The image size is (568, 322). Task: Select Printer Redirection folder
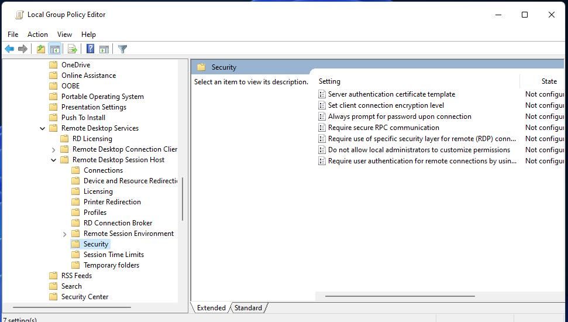(112, 201)
